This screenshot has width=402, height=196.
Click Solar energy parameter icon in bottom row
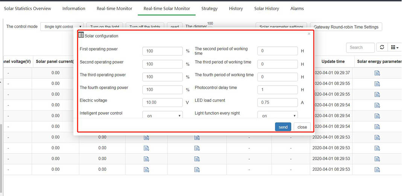click(x=377, y=170)
